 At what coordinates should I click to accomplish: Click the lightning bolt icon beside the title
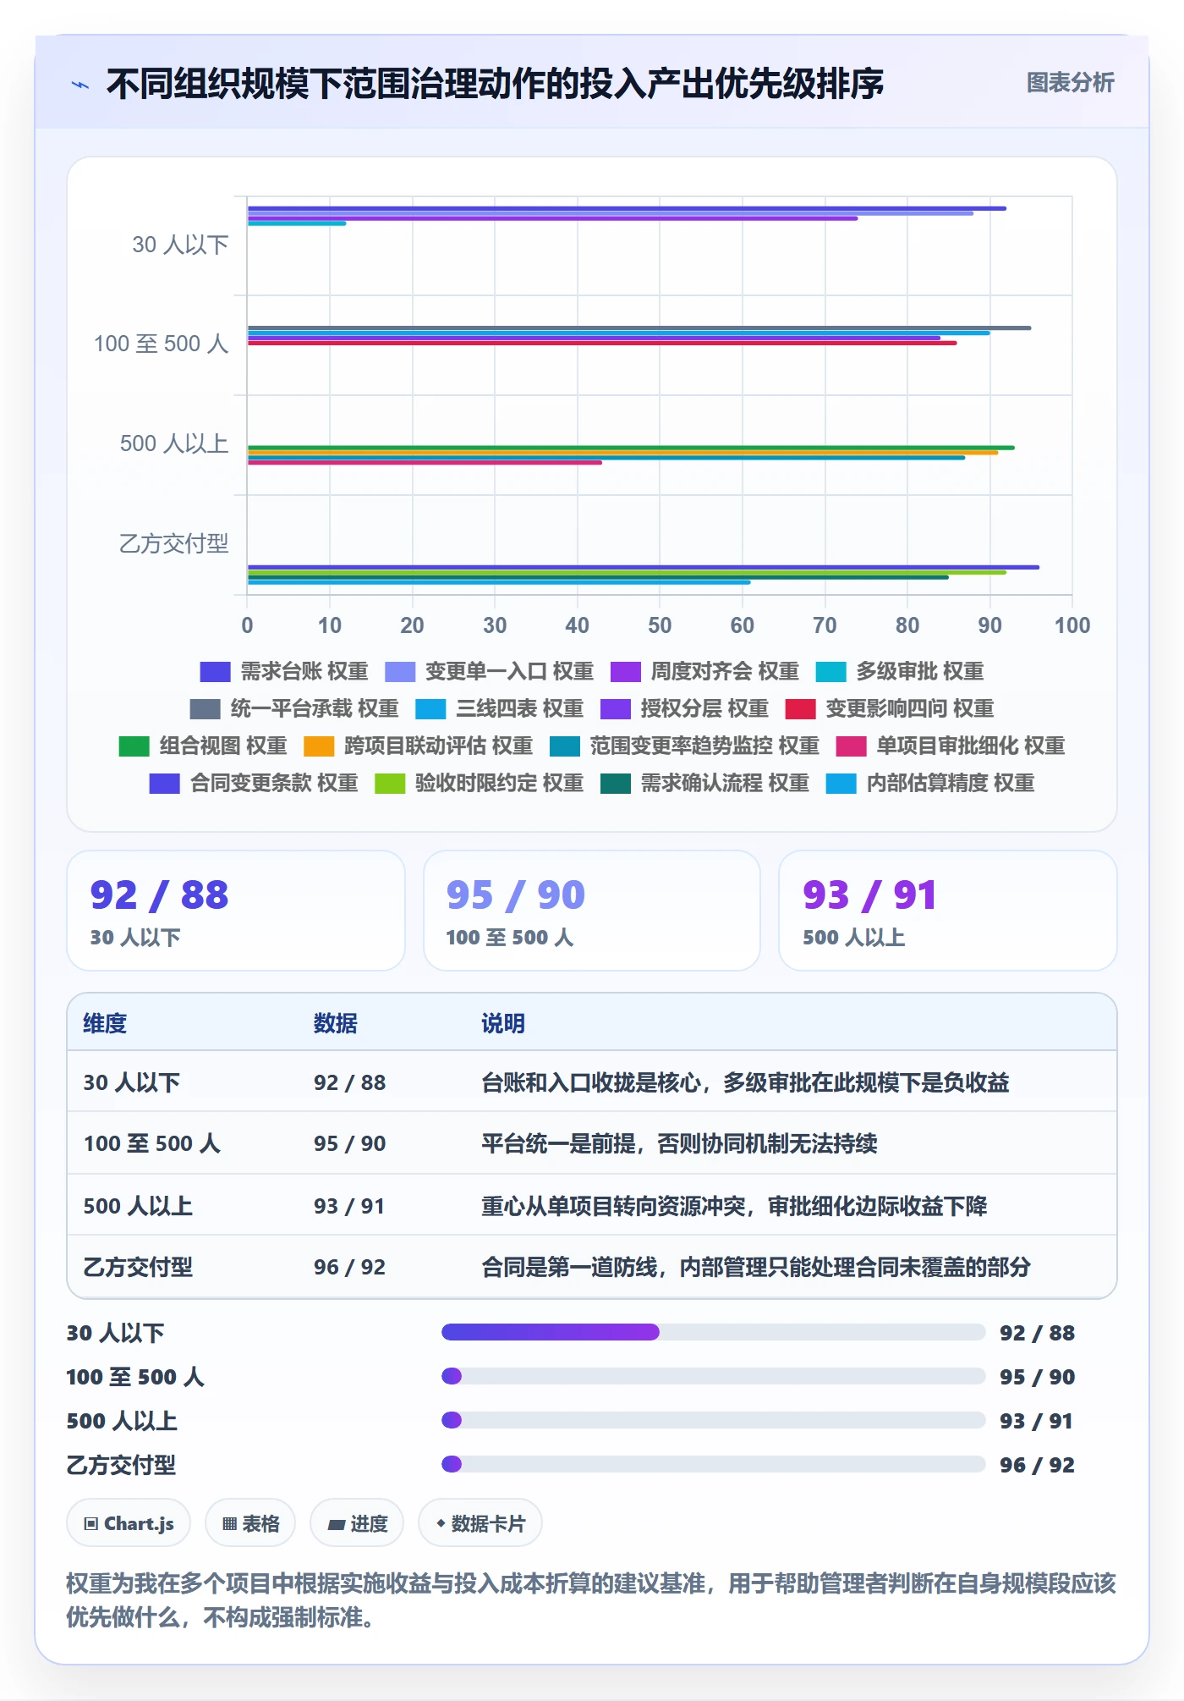tap(80, 85)
